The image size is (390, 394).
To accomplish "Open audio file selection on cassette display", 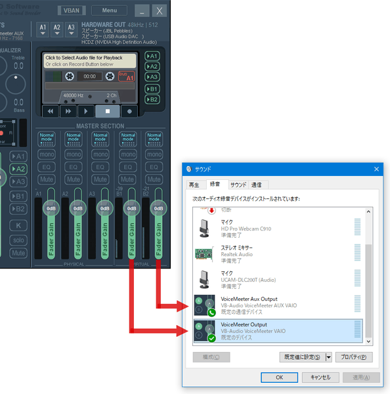I will (90, 61).
